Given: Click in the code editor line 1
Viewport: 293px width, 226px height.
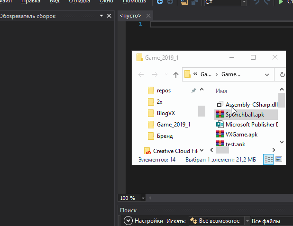Looking at the screenshot, I should click(221, 25).
